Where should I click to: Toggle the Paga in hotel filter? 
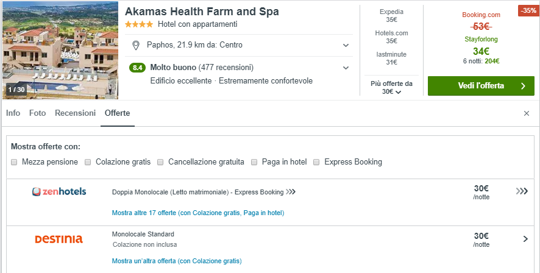255,162
